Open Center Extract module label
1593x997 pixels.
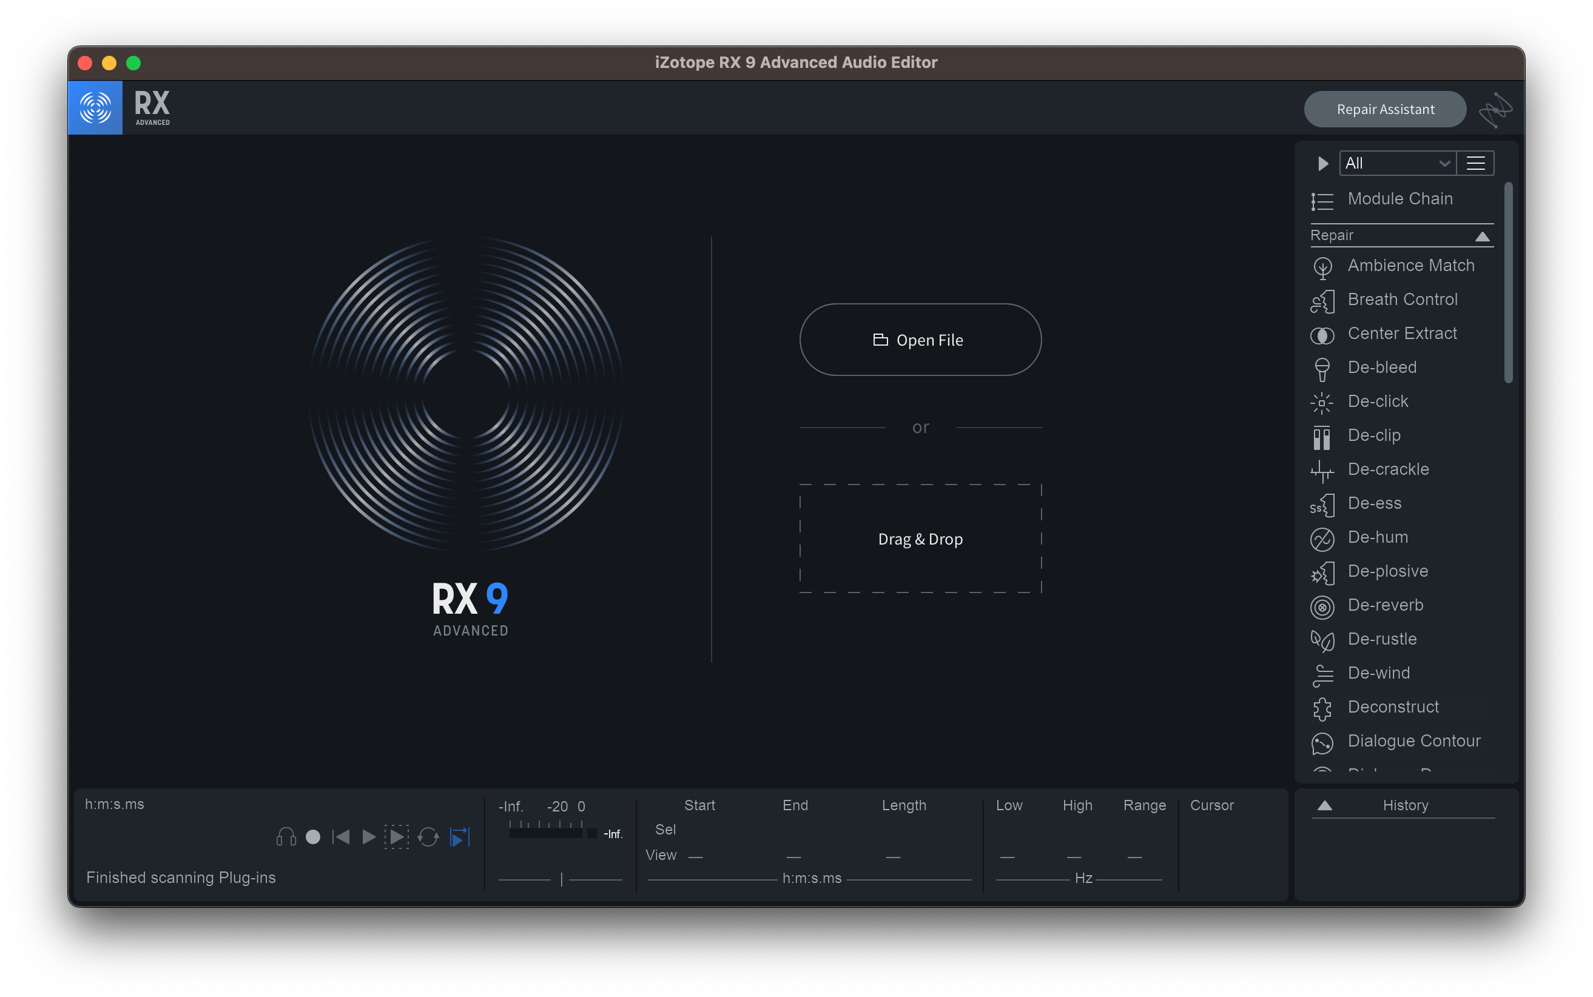tap(1403, 333)
